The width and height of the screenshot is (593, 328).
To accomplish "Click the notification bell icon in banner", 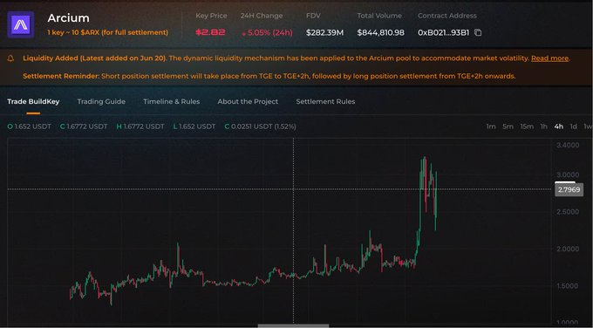I will (10, 58).
